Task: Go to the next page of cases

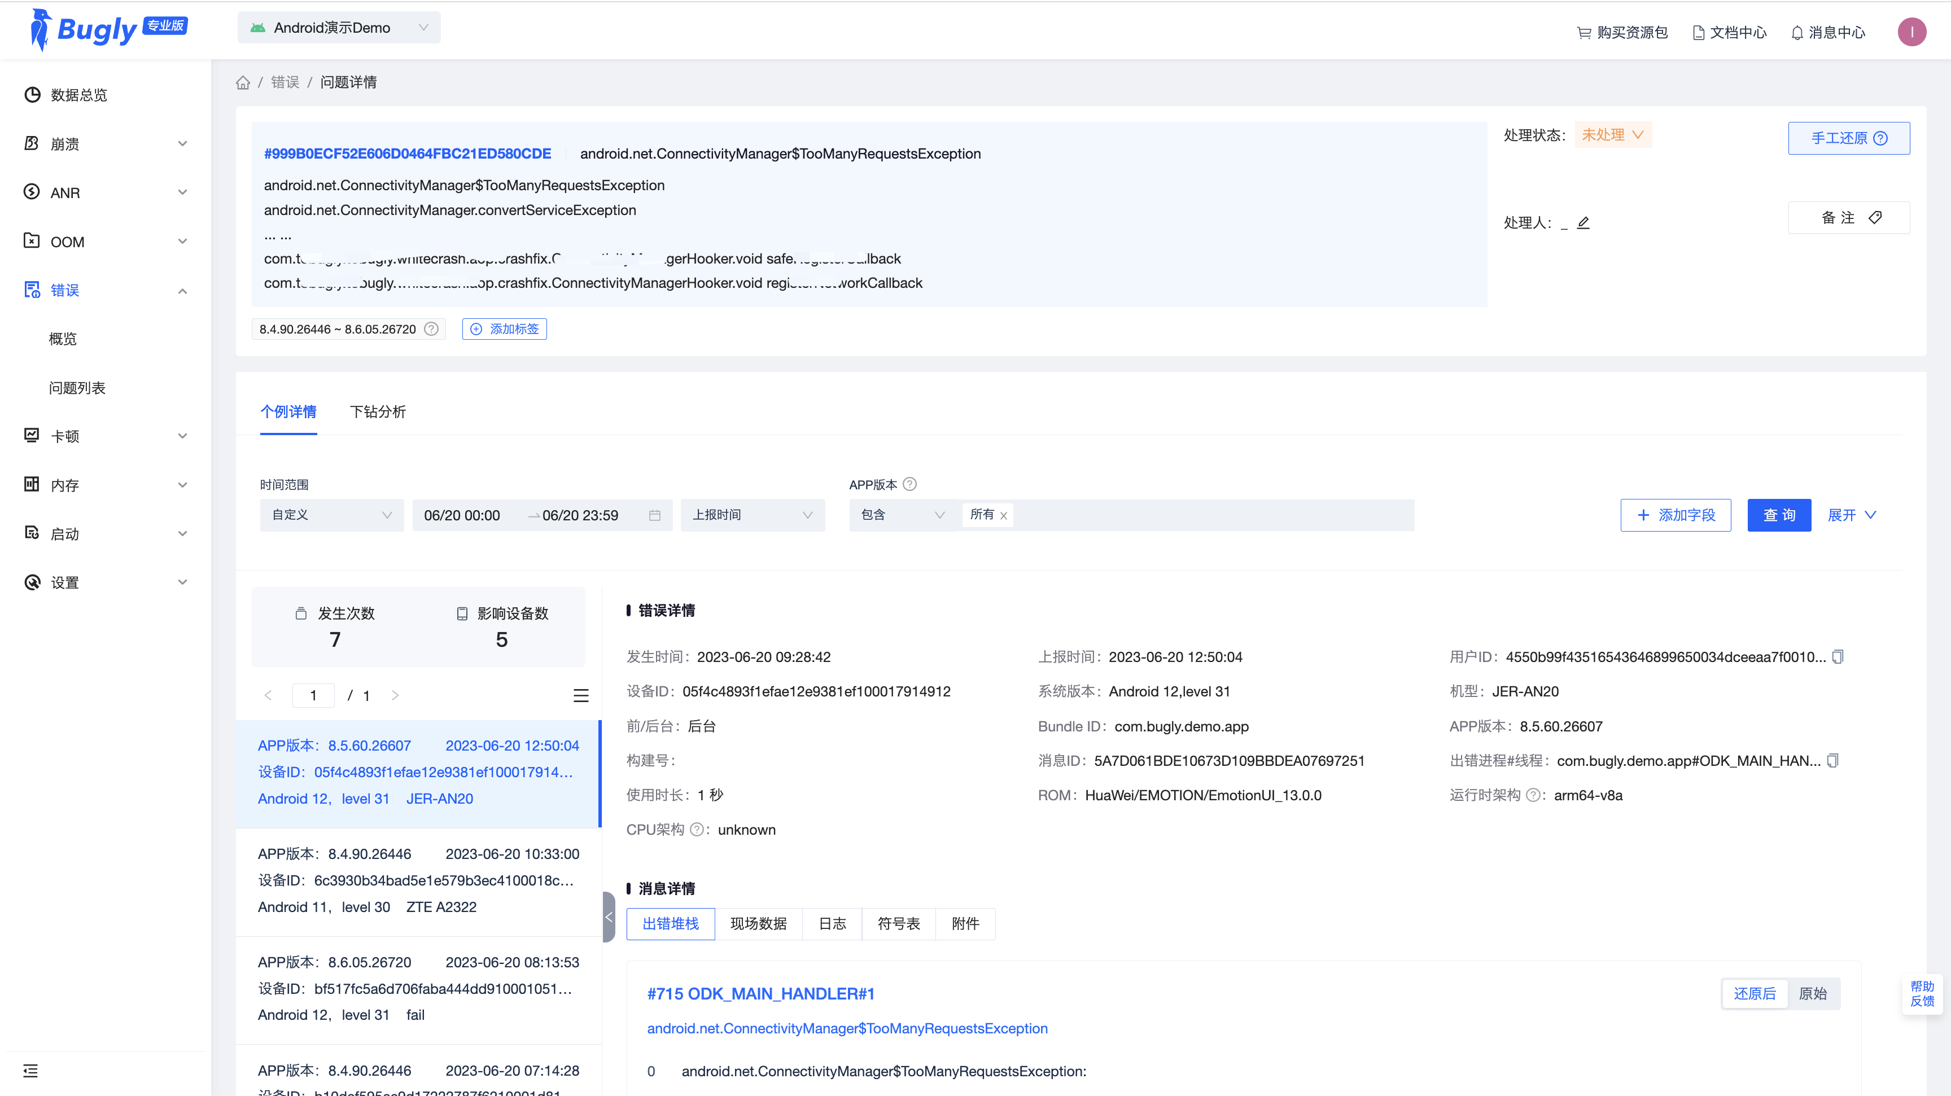Action: (x=395, y=695)
